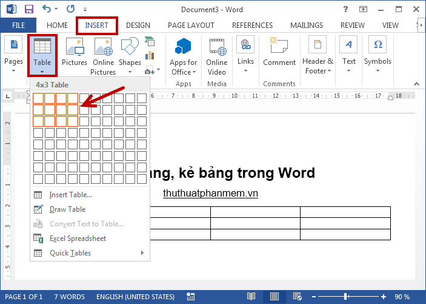
Task: Expand the Symbols group
Action: 378,55
